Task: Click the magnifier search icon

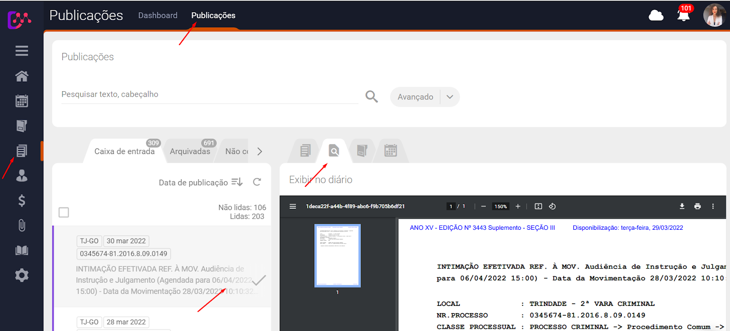Action: [371, 97]
